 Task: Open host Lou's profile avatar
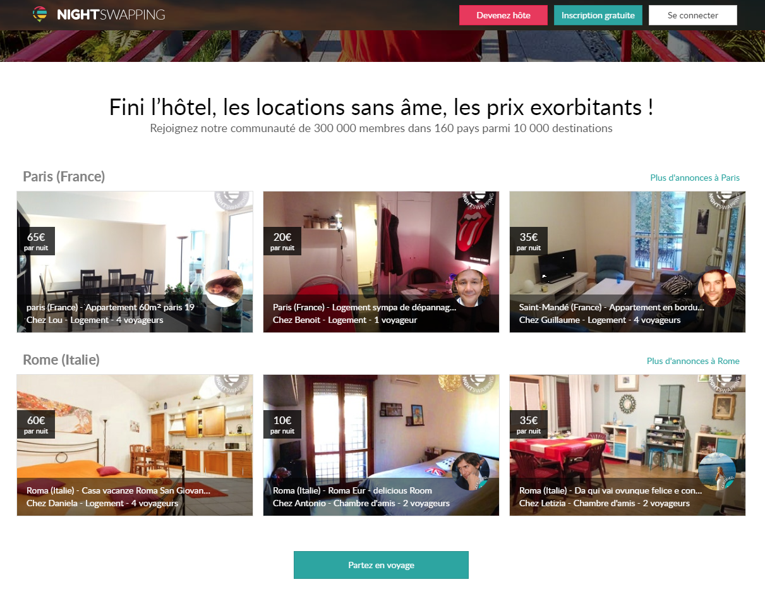click(224, 288)
